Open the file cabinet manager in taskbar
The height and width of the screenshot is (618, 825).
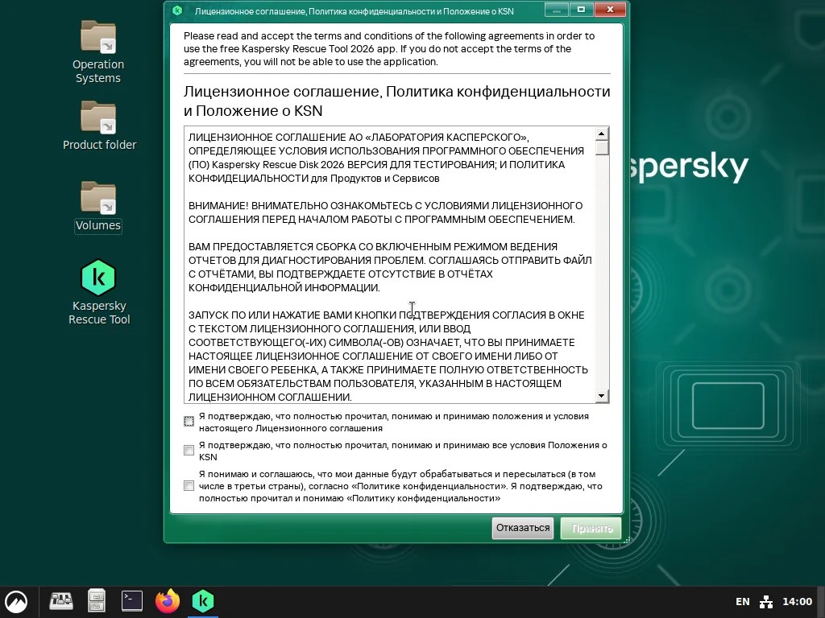pos(97,600)
